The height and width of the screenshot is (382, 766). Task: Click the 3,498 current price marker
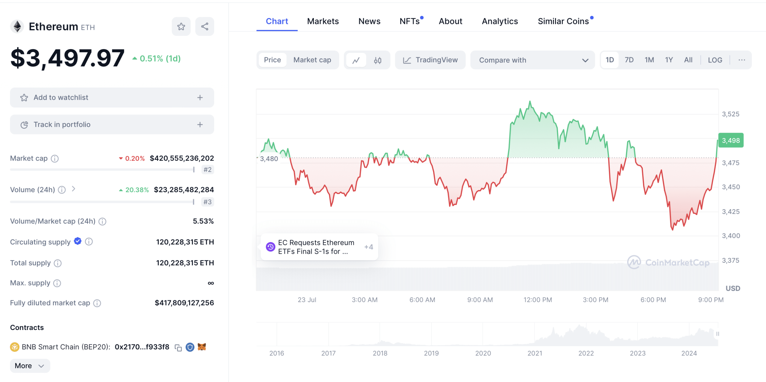coord(731,140)
